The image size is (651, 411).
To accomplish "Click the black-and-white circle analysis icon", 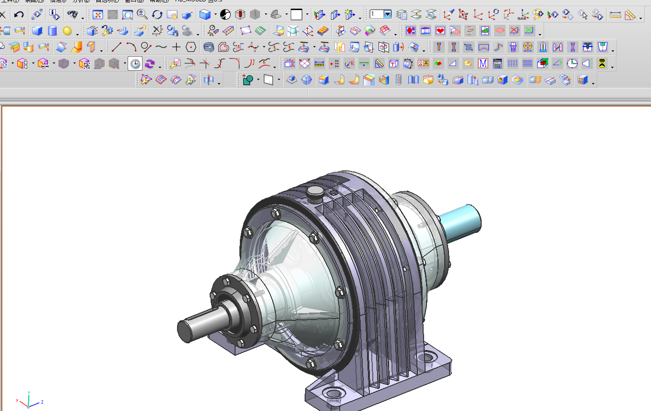I will (225, 14).
